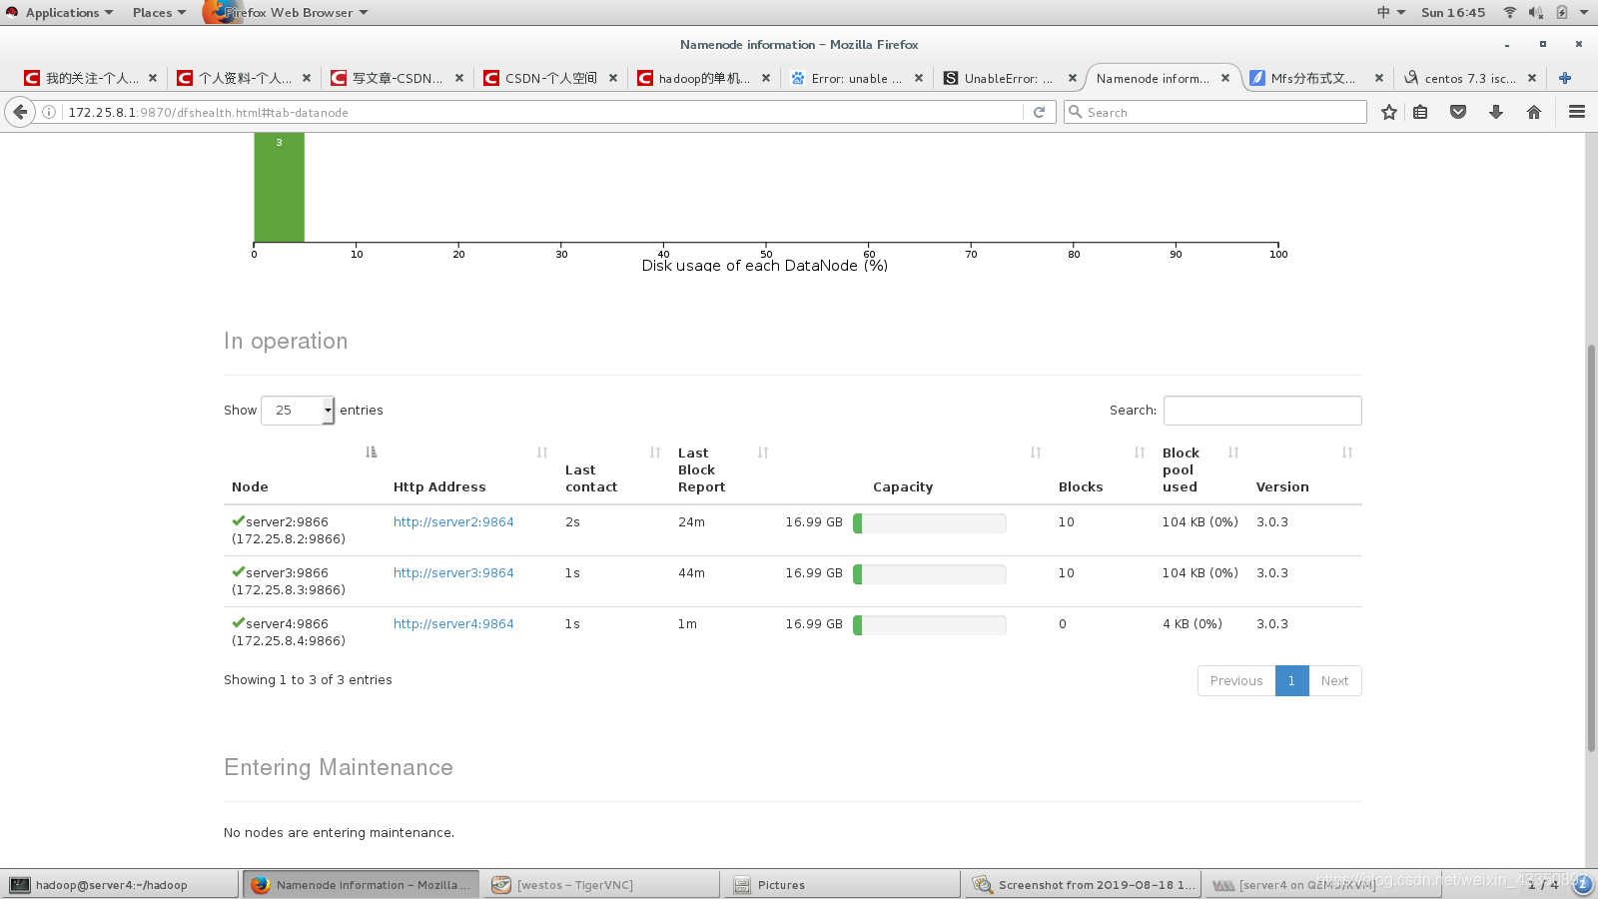Switch to the '个人资料' tab

pyautogui.click(x=244, y=78)
